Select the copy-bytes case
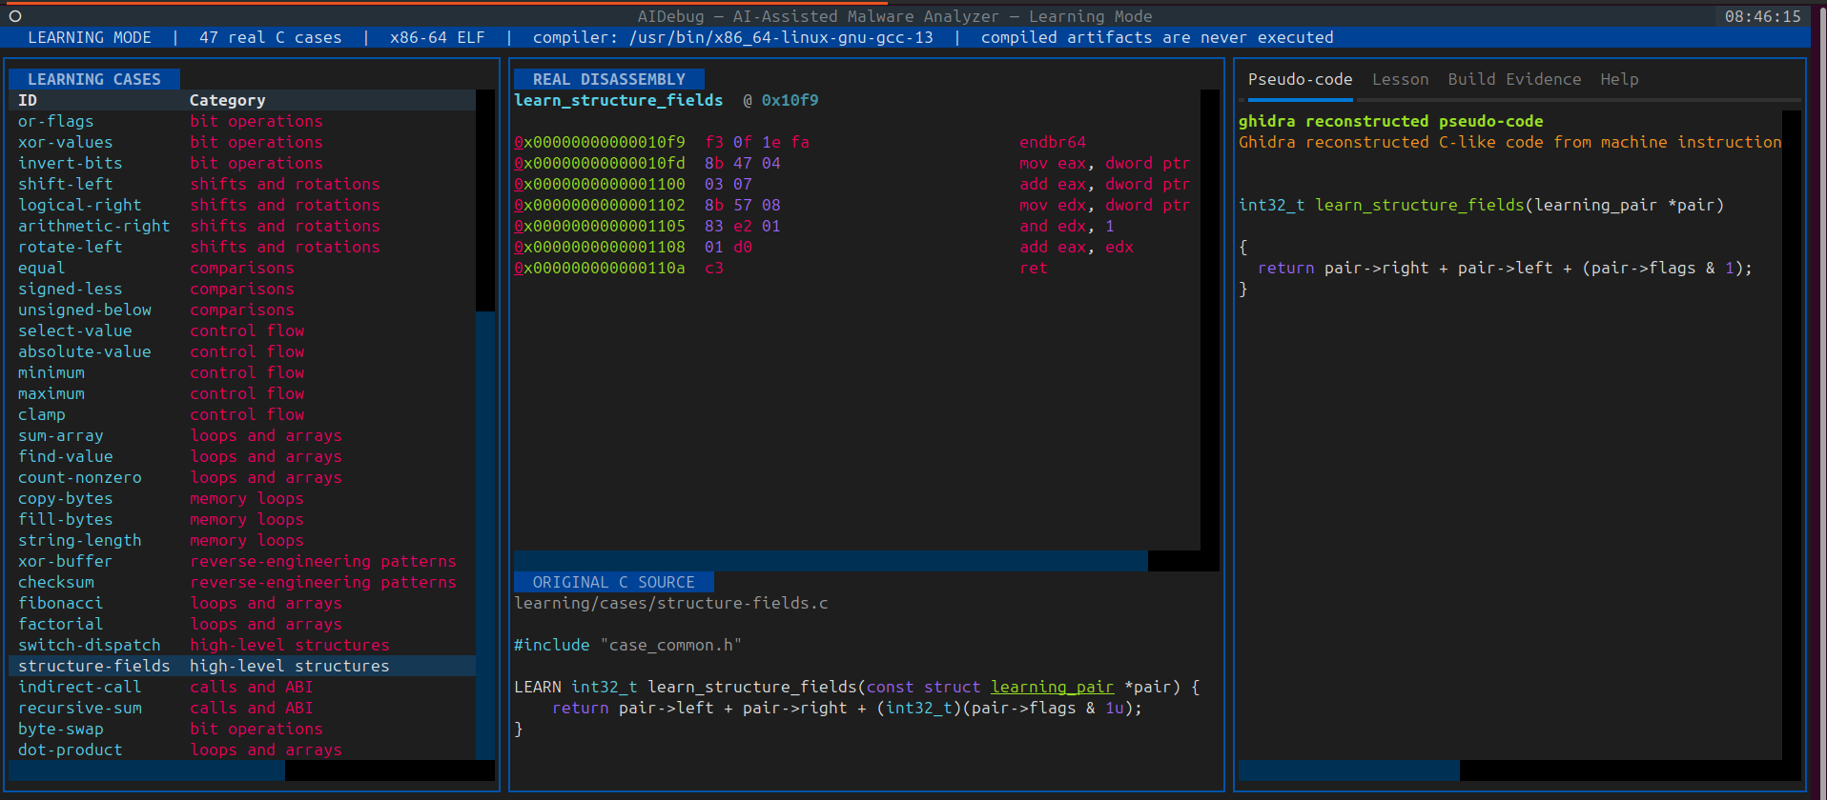 pos(242,498)
